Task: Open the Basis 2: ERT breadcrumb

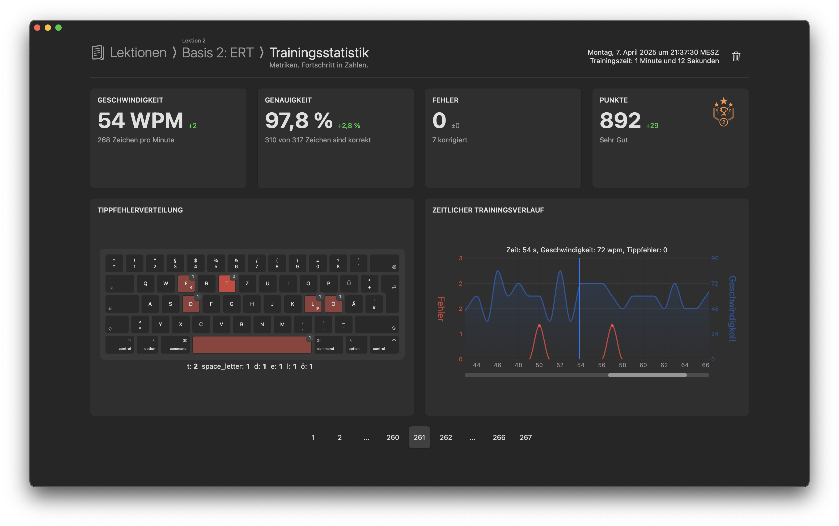Action: (218, 53)
